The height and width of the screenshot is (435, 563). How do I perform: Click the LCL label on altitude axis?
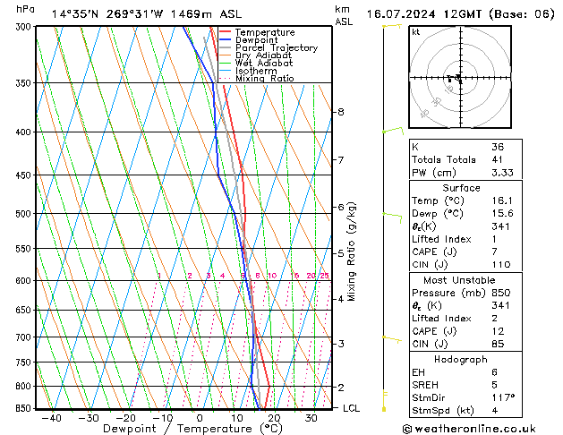click(352, 408)
